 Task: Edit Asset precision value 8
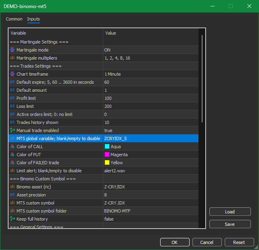tap(150, 195)
